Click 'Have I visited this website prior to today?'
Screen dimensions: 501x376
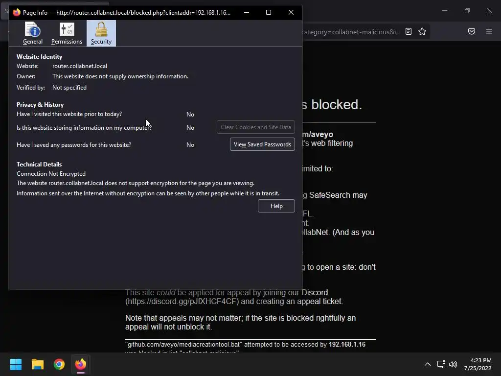[69, 114]
